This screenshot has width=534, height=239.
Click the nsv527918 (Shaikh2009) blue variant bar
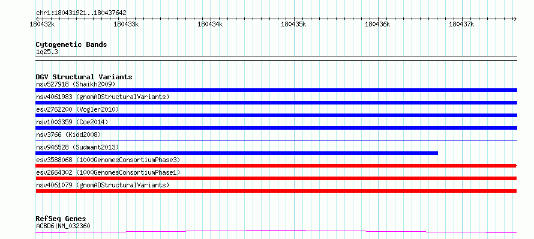(x=276, y=90)
